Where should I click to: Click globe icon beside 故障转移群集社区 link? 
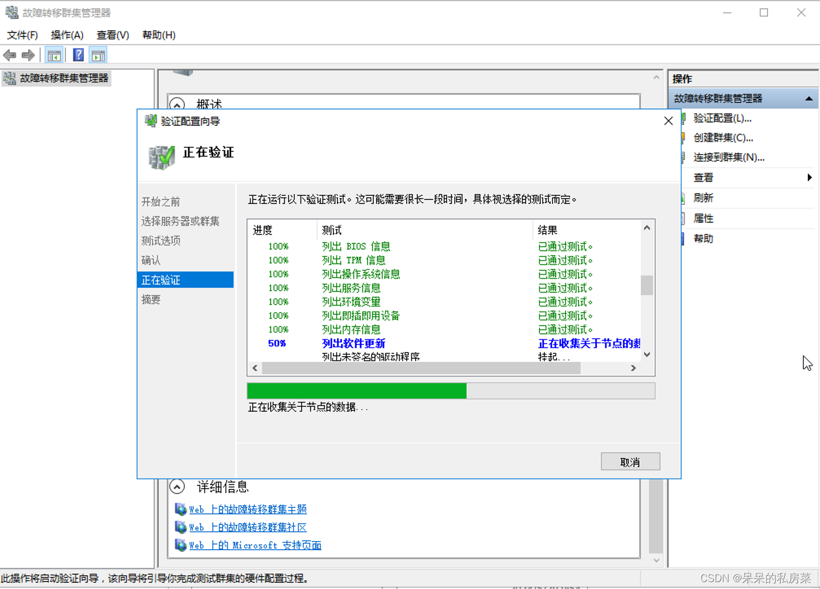click(x=180, y=527)
